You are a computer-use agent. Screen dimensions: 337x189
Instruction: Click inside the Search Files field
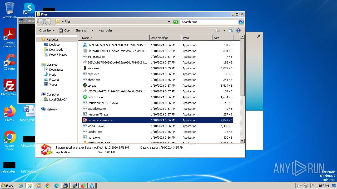point(209,22)
